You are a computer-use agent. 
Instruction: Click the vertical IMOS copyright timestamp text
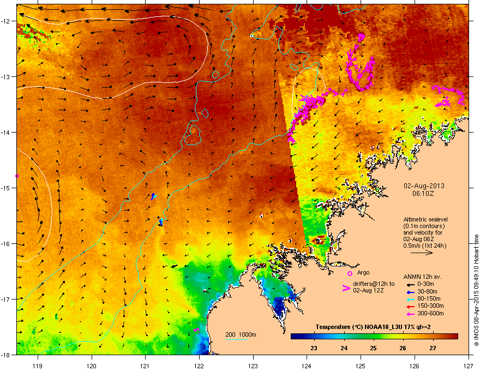476,290
